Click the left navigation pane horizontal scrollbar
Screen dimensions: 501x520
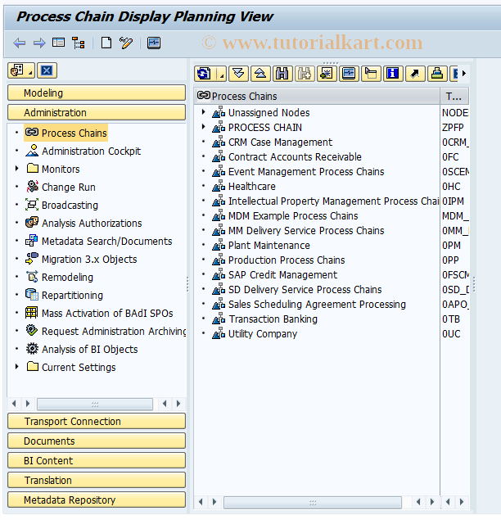[95, 404]
